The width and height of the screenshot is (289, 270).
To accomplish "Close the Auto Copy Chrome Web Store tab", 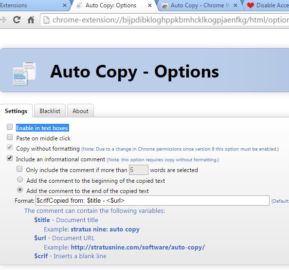I will click(x=235, y=5).
